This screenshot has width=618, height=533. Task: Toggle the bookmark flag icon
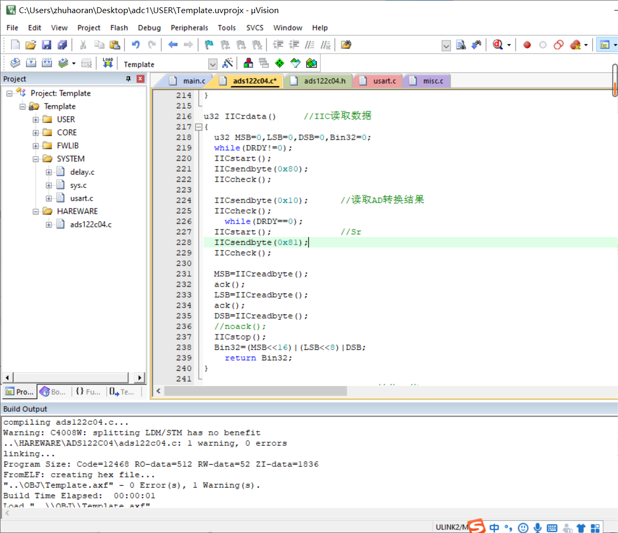209,45
